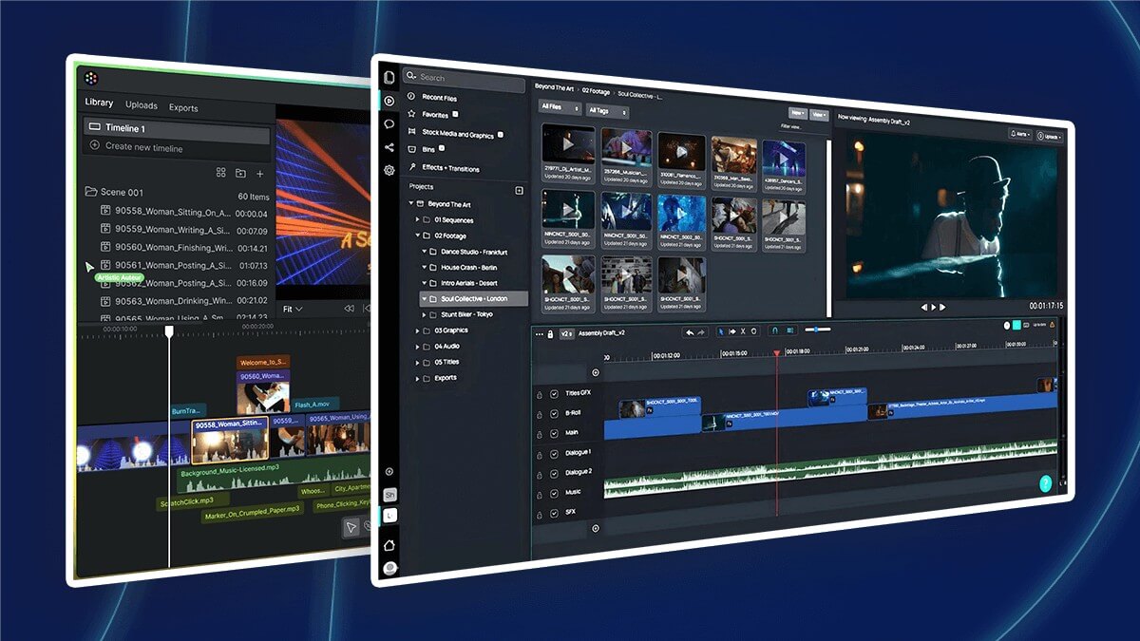Open the Recent Files section
The image size is (1140, 641).
pyautogui.click(x=439, y=98)
